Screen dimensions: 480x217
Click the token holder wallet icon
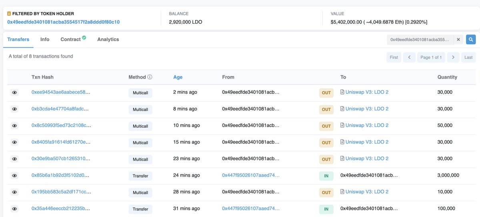(x=9, y=14)
